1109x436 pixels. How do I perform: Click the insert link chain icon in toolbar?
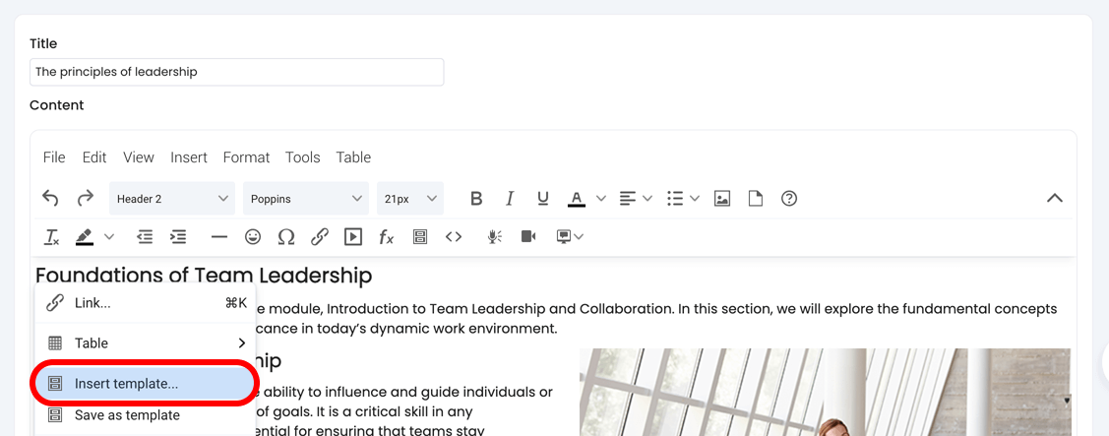tap(320, 237)
